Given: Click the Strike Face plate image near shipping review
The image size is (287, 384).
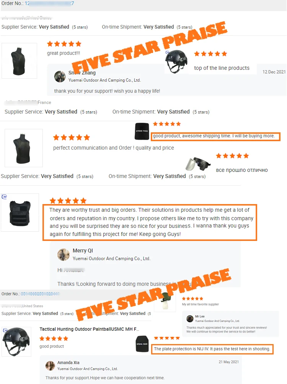Looking at the screenshot, I should pyautogui.click(x=142, y=131).
